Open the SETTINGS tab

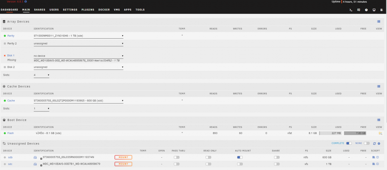(x=70, y=10)
